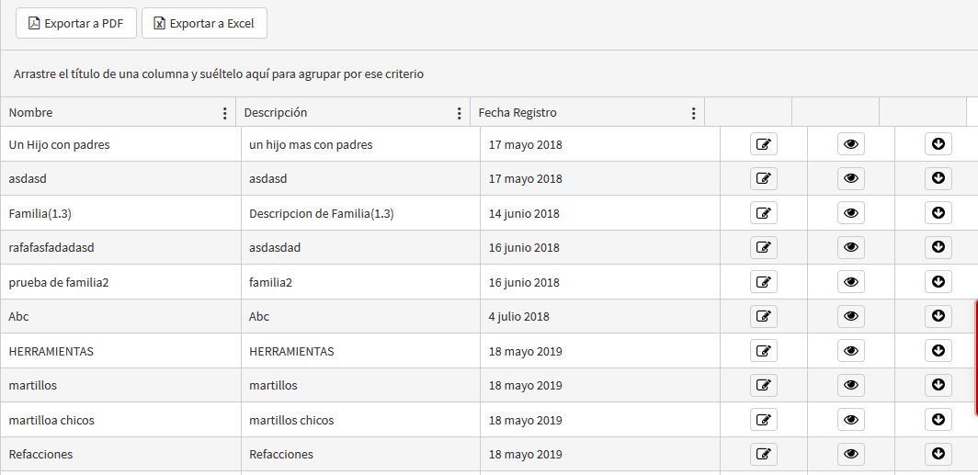Open the Fecha Registro column menu
This screenshot has height=475, width=978.
click(x=694, y=113)
